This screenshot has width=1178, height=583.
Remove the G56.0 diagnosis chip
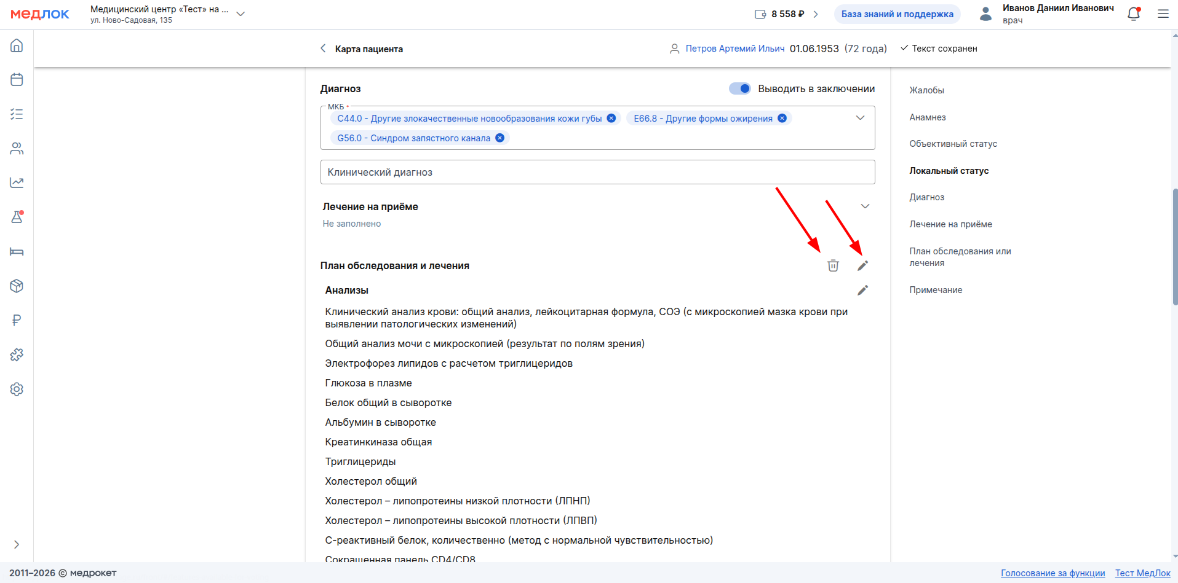pos(499,138)
